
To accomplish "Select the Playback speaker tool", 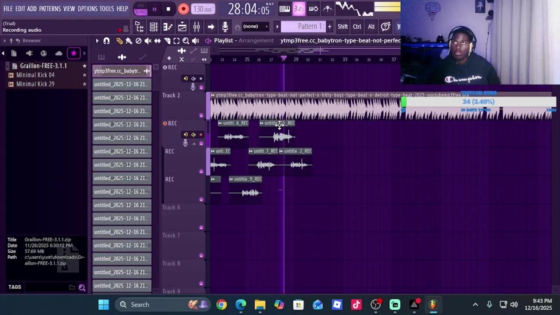I will tap(195, 41).
